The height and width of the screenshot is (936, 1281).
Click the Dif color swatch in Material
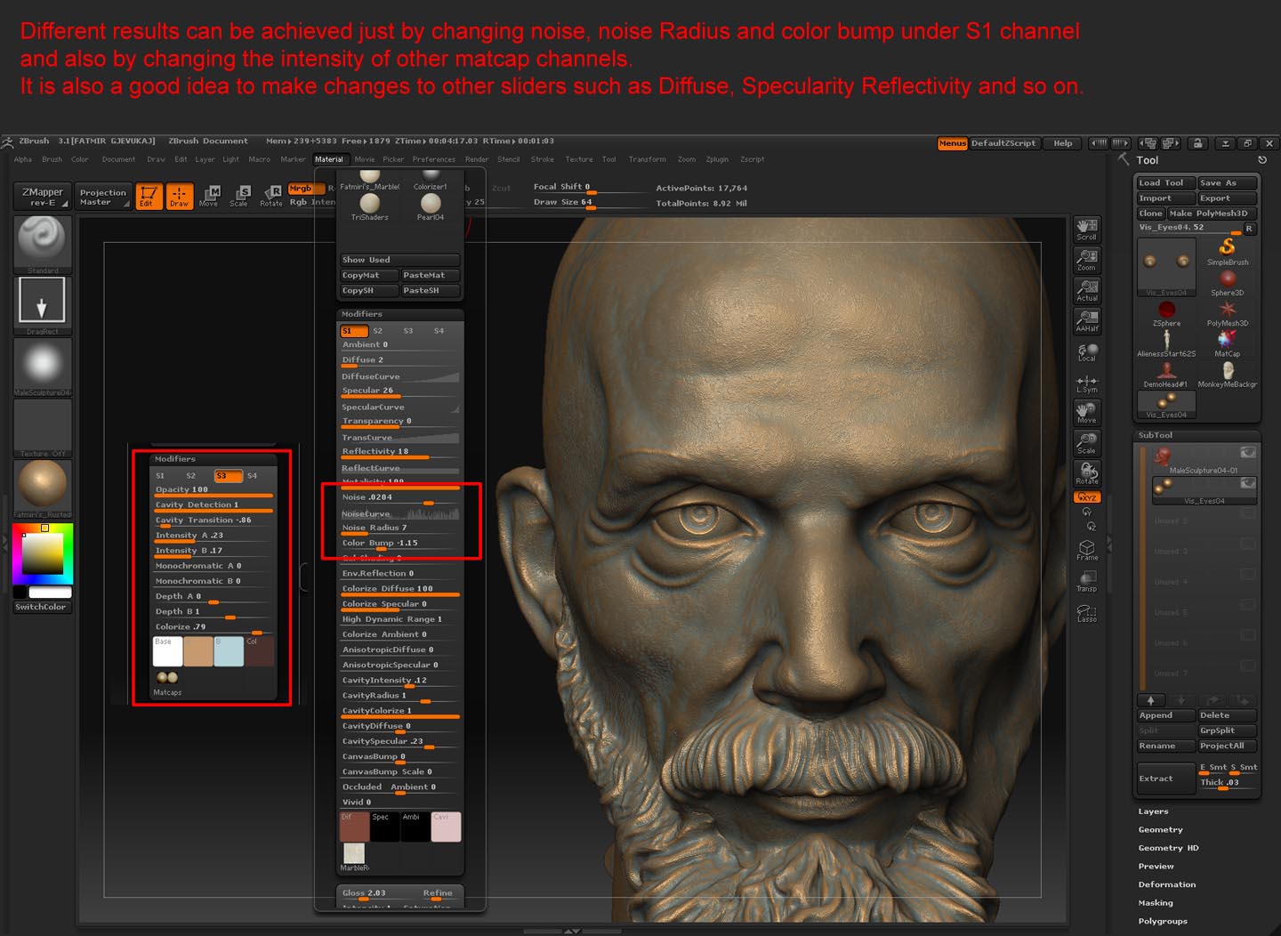tap(354, 827)
